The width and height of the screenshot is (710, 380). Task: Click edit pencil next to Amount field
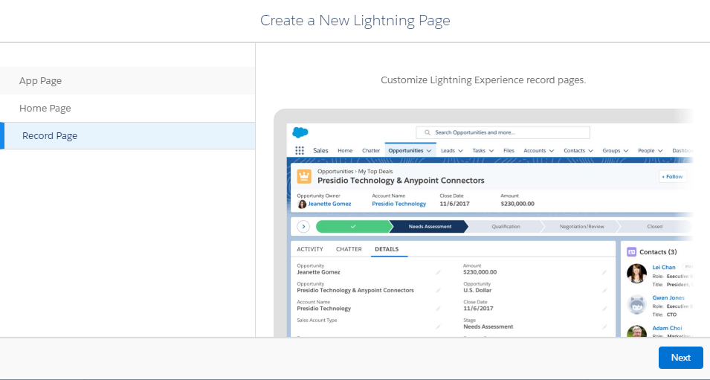[604, 272]
